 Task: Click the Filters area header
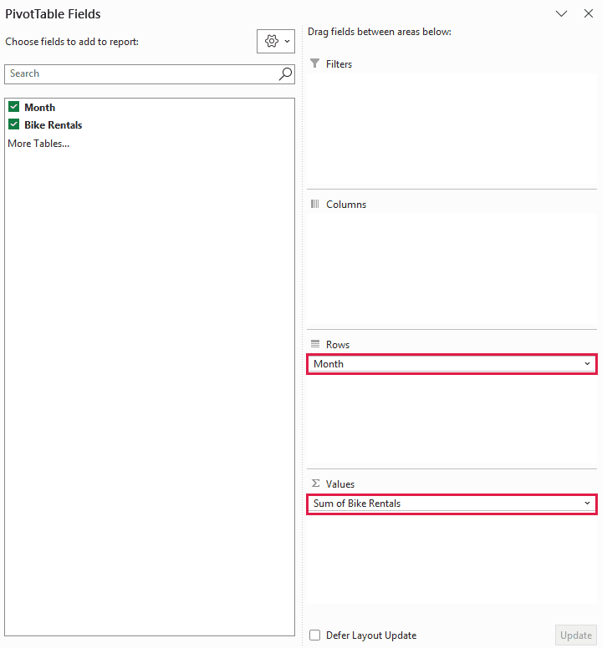point(339,64)
